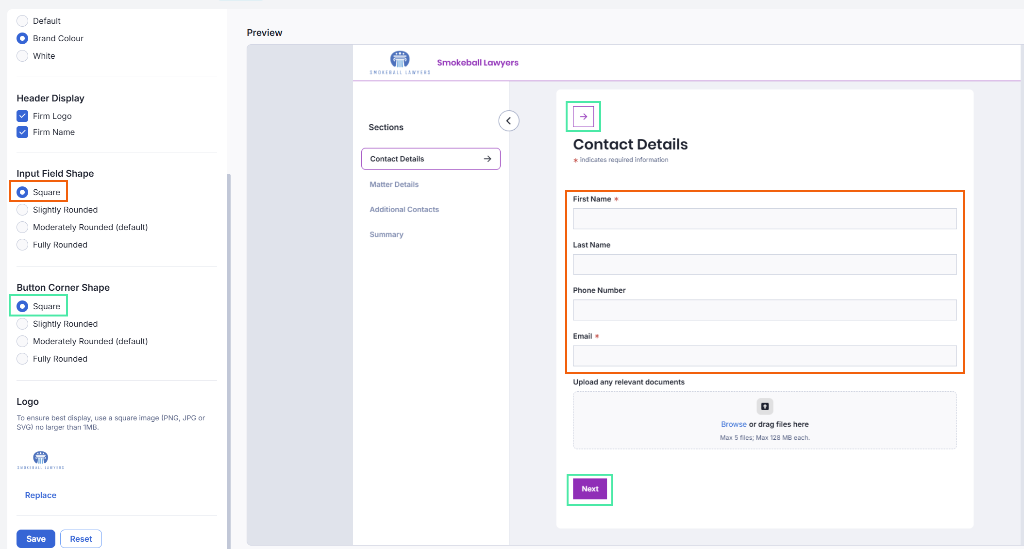Screen dimensions: 1024x549
Task: Open the Matter Details section
Action: coord(394,184)
